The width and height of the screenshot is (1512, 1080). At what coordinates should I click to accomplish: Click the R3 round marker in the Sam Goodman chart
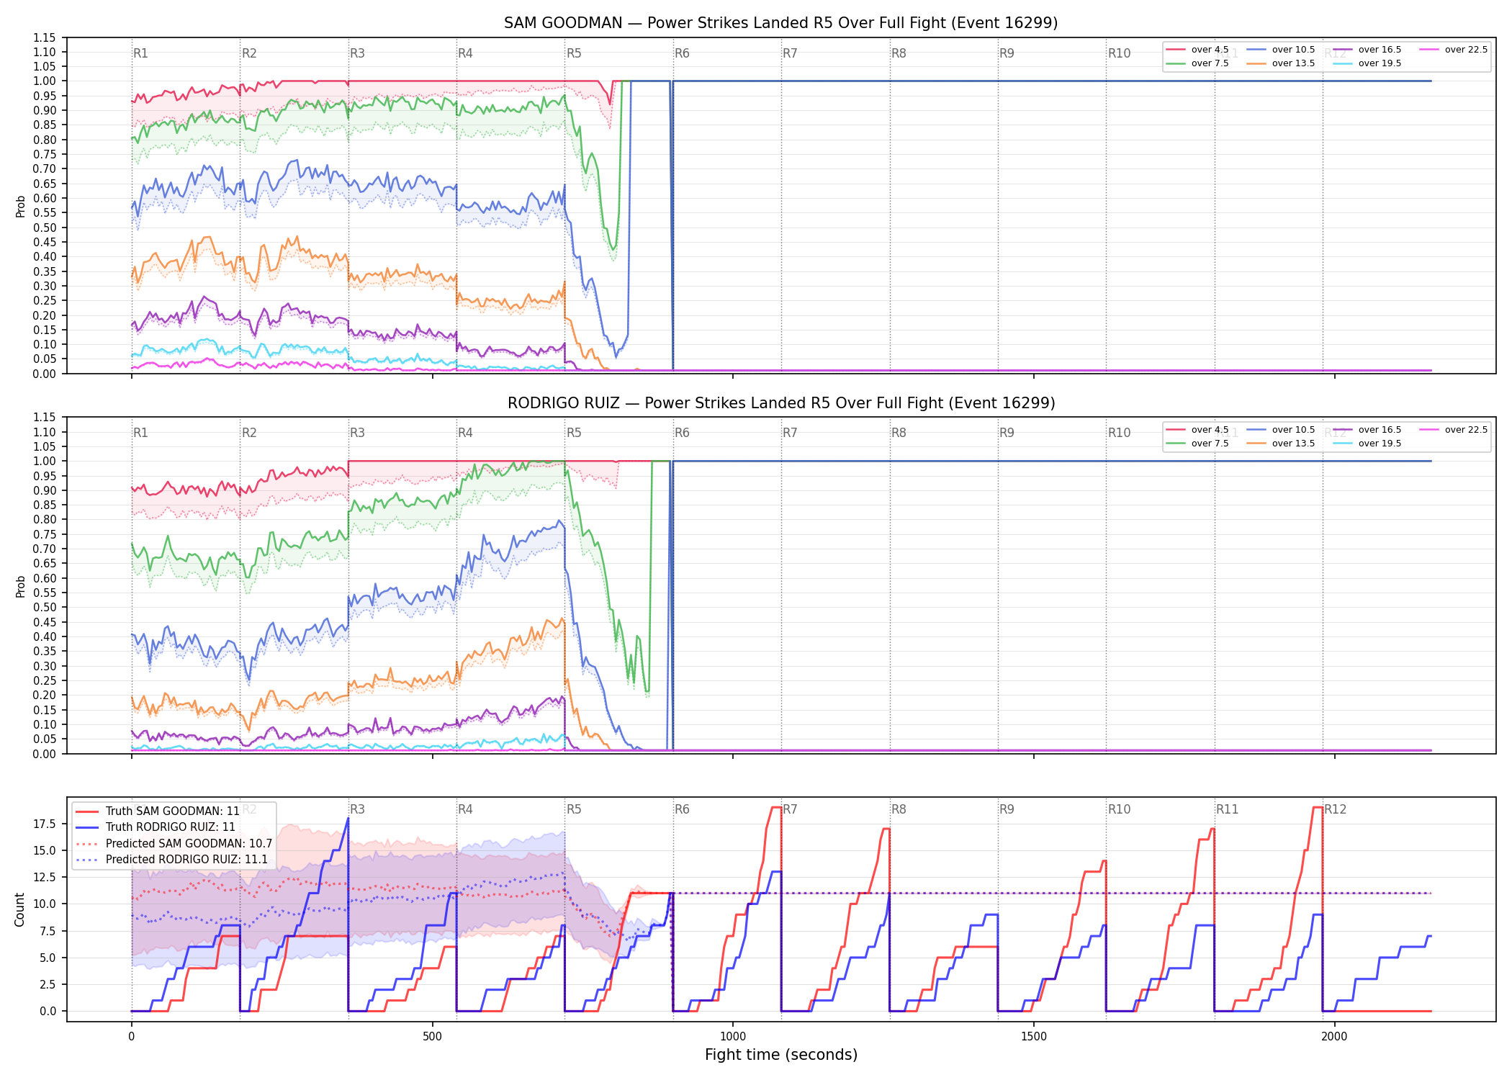click(x=357, y=53)
